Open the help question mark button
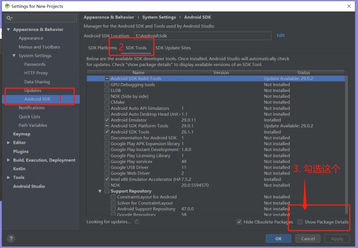358x248 pixels. pos(11,239)
